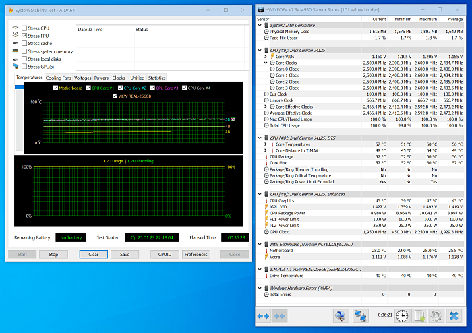472x333 pixels.
Task: Uncheck CPU Core #1 in graph legend
Action: (88, 88)
